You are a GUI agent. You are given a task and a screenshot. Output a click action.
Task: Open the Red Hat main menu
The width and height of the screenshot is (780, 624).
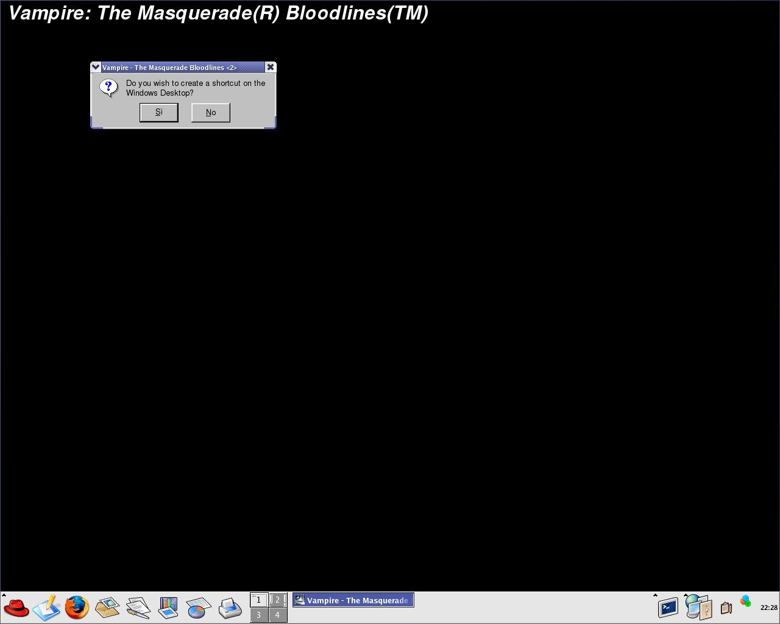click(x=16, y=608)
